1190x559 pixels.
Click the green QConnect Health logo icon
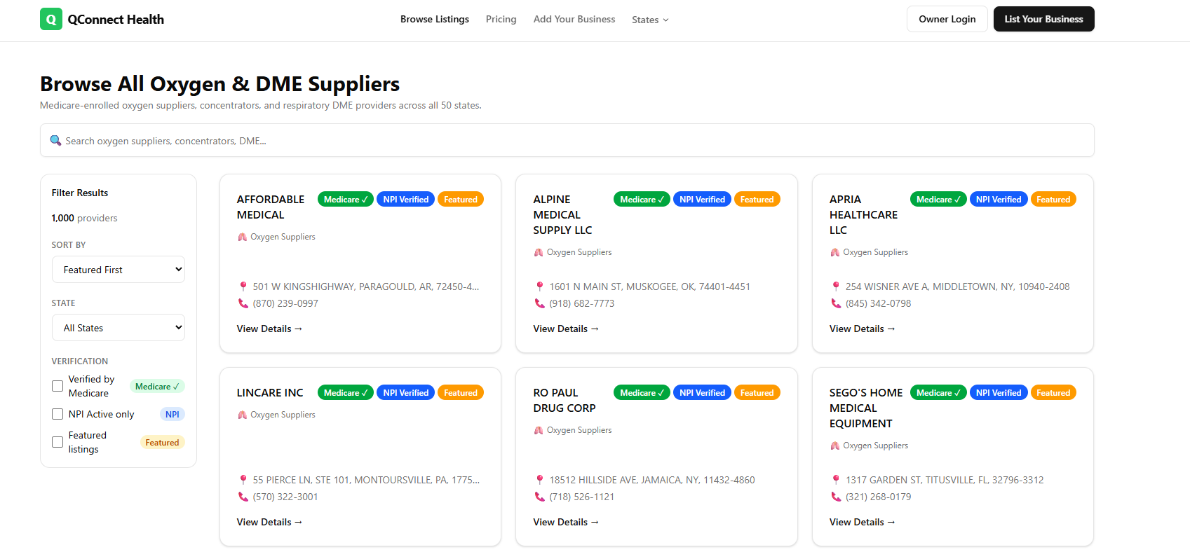pos(51,20)
